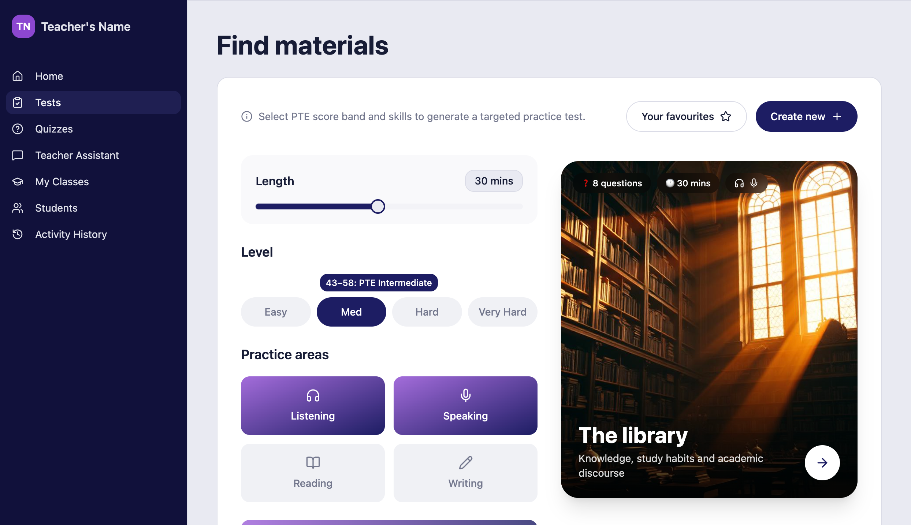This screenshot has height=525, width=911.
Task: Click the 43–58: PTE Intermediate tooltip
Action: click(379, 283)
